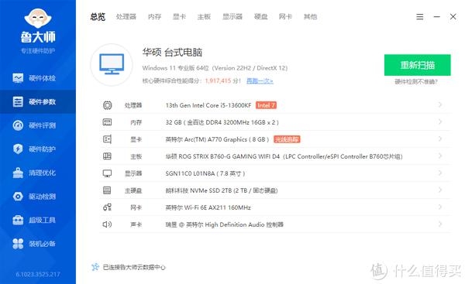Click score 1,917,415 text
The image size is (465, 284).
coord(218,80)
